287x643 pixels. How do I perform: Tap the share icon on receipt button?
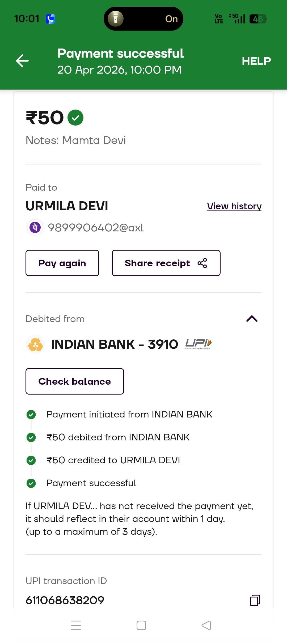pos(202,263)
